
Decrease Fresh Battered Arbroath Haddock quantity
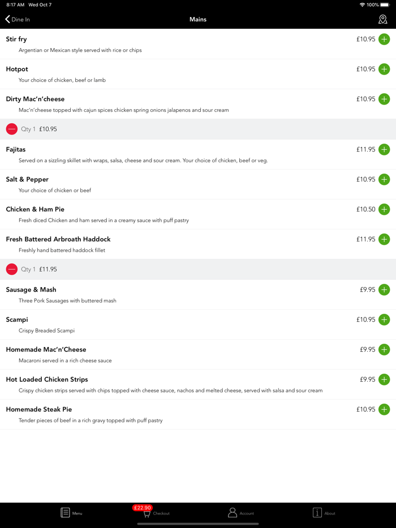pyautogui.click(x=12, y=269)
